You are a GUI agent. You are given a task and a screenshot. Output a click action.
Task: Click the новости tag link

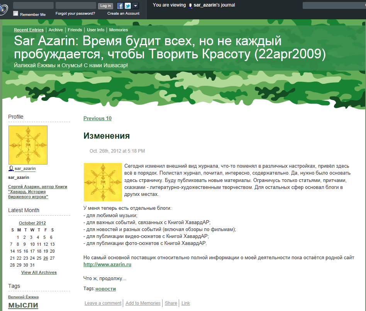(x=106, y=289)
